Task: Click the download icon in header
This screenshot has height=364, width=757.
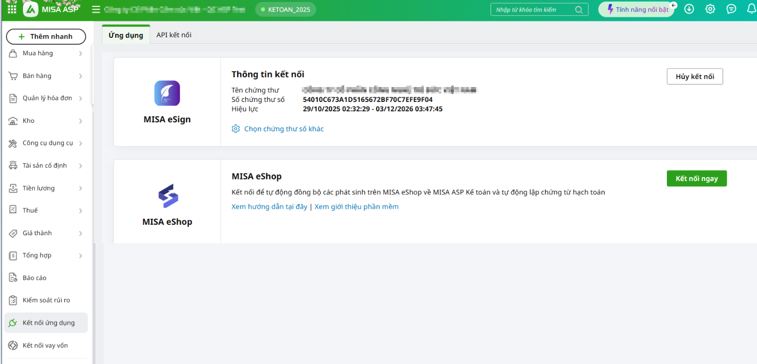Action: [689, 9]
